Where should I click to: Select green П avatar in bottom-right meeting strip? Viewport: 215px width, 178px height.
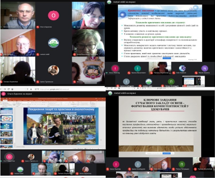182,164
